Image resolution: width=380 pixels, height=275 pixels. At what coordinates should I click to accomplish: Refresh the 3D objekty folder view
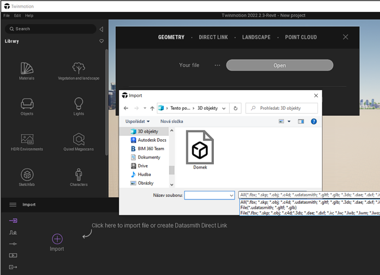235,108
